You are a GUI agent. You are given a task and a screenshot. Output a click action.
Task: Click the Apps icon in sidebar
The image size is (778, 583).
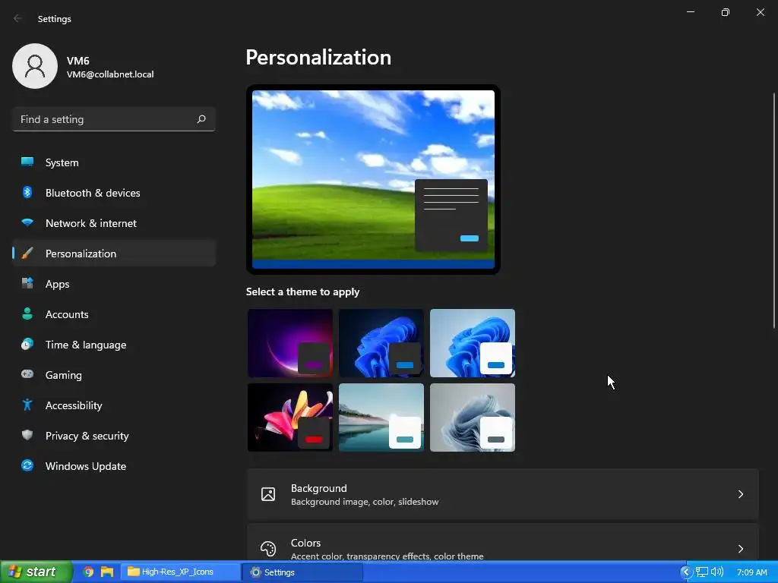[27, 284]
